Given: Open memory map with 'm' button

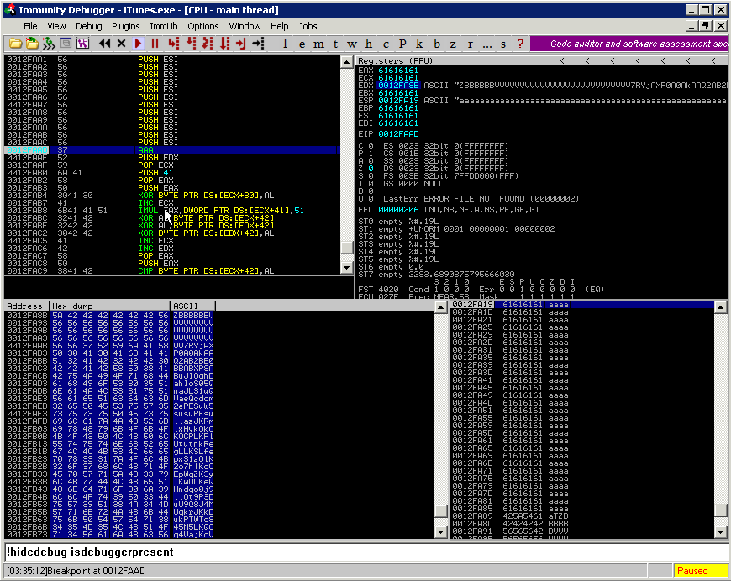Looking at the screenshot, I should click(319, 44).
